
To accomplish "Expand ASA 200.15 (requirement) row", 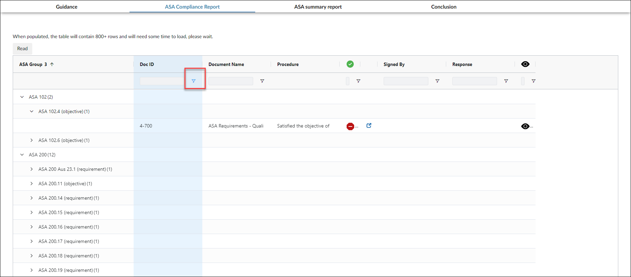I will pyautogui.click(x=32, y=212).
